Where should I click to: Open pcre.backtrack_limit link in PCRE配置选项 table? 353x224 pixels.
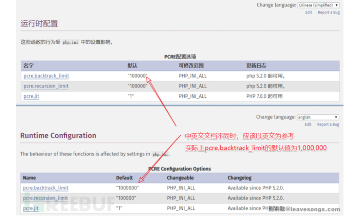pyautogui.click(x=46, y=76)
